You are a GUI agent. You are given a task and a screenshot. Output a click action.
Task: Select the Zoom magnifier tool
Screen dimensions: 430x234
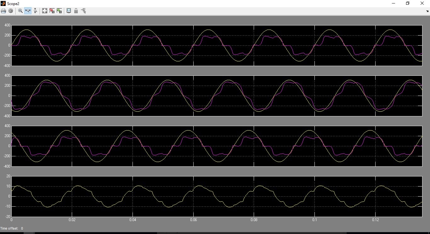pos(20,11)
